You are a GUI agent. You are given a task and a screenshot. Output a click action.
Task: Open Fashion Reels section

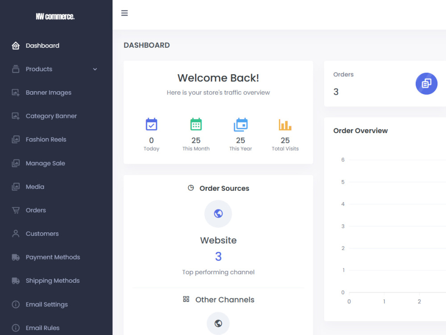[x=46, y=139]
